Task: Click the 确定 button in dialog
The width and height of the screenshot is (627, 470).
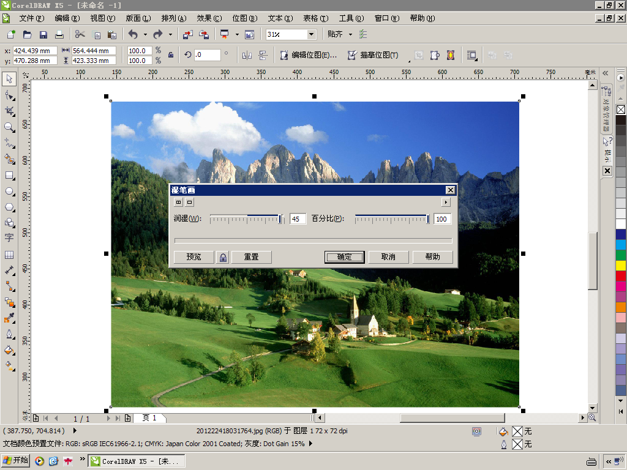Action: click(344, 257)
